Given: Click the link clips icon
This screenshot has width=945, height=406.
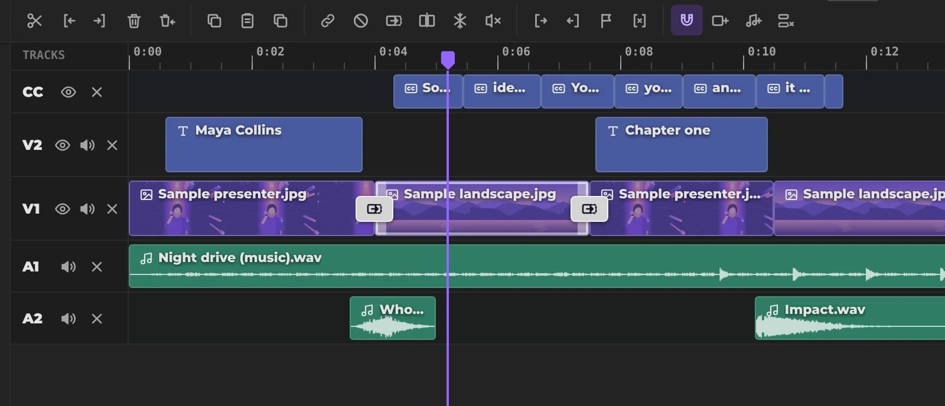Looking at the screenshot, I should click(328, 21).
